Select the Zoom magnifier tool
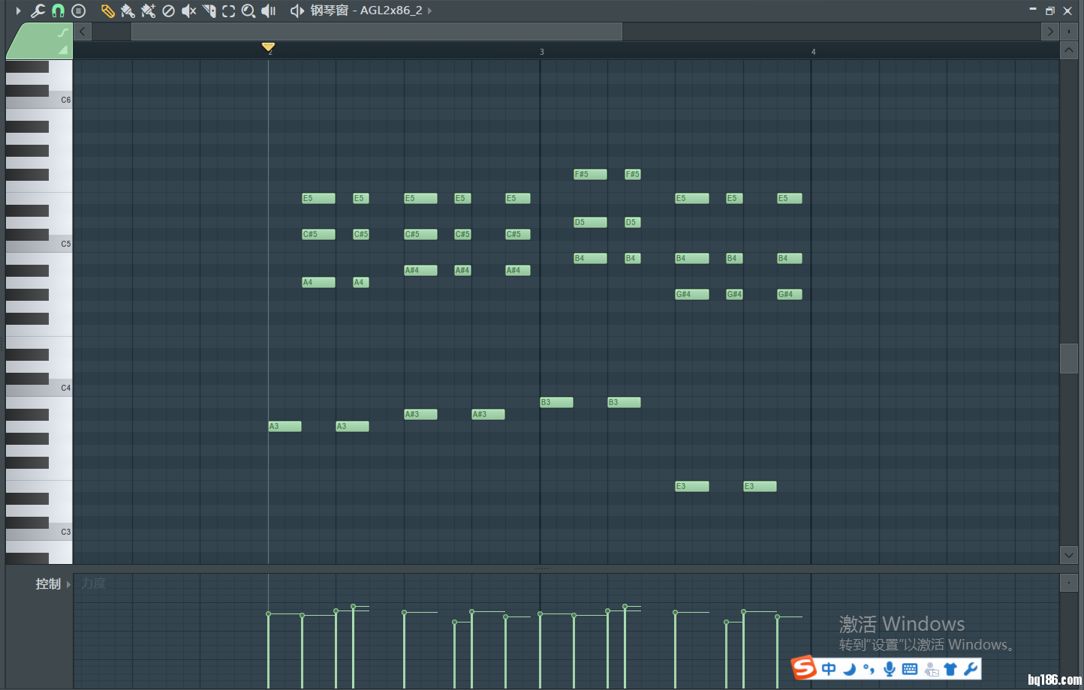The height and width of the screenshot is (690, 1084). (248, 10)
